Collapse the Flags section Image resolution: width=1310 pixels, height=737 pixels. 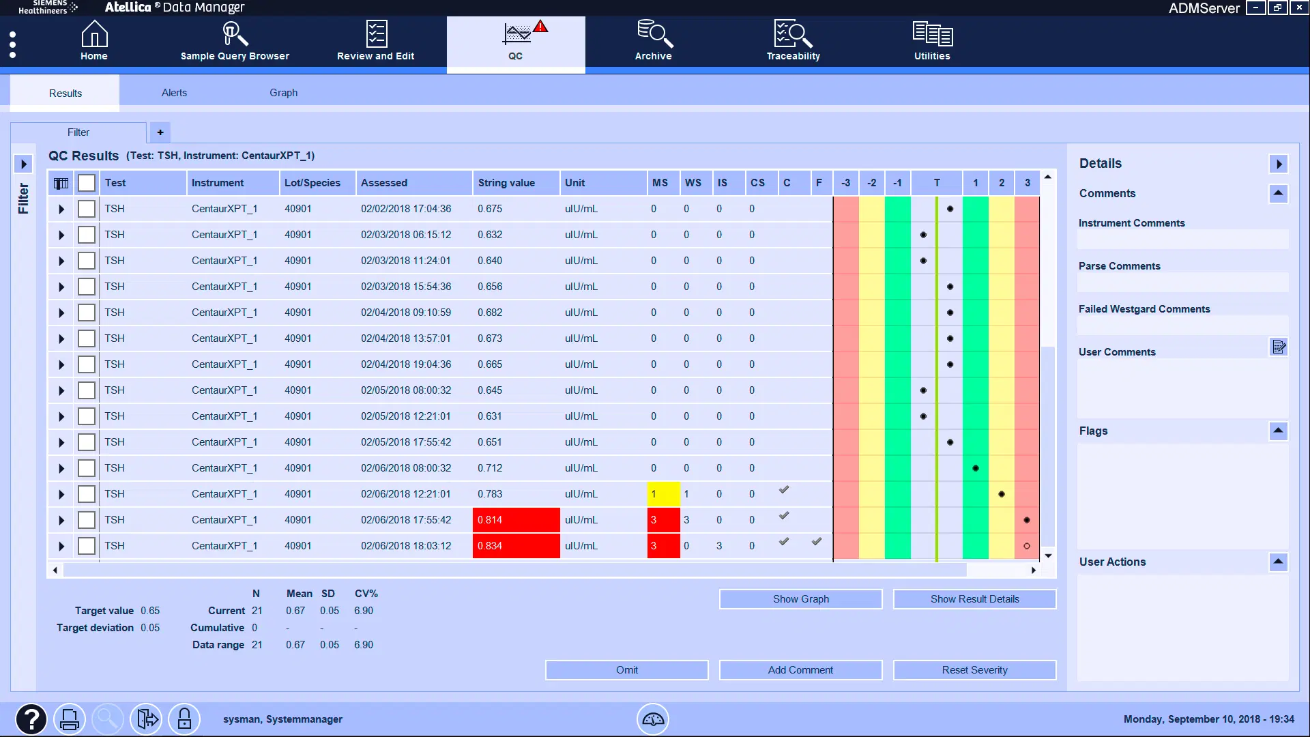point(1279,431)
